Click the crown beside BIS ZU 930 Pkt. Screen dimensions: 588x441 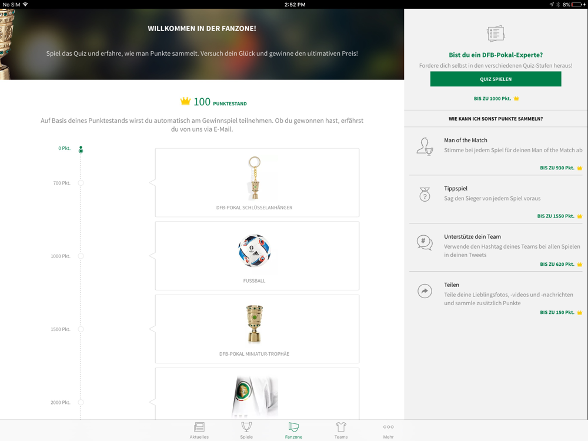[x=579, y=168]
